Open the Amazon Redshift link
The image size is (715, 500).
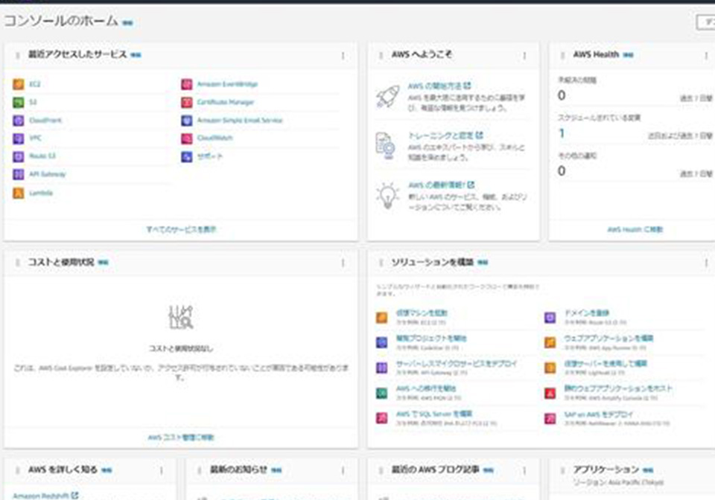[45, 496]
